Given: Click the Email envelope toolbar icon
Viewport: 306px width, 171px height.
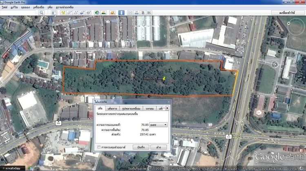Looking at the screenshot, I should coord(130,13).
